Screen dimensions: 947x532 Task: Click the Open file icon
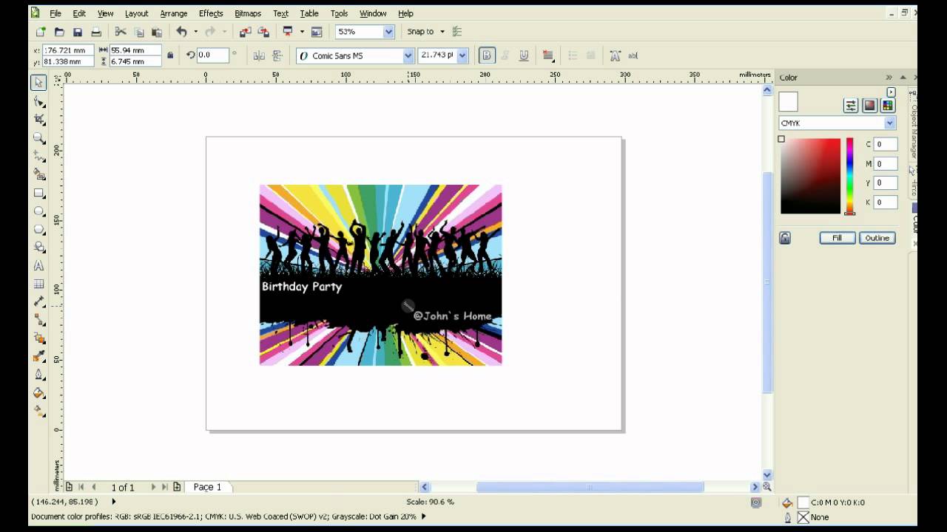tap(59, 32)
